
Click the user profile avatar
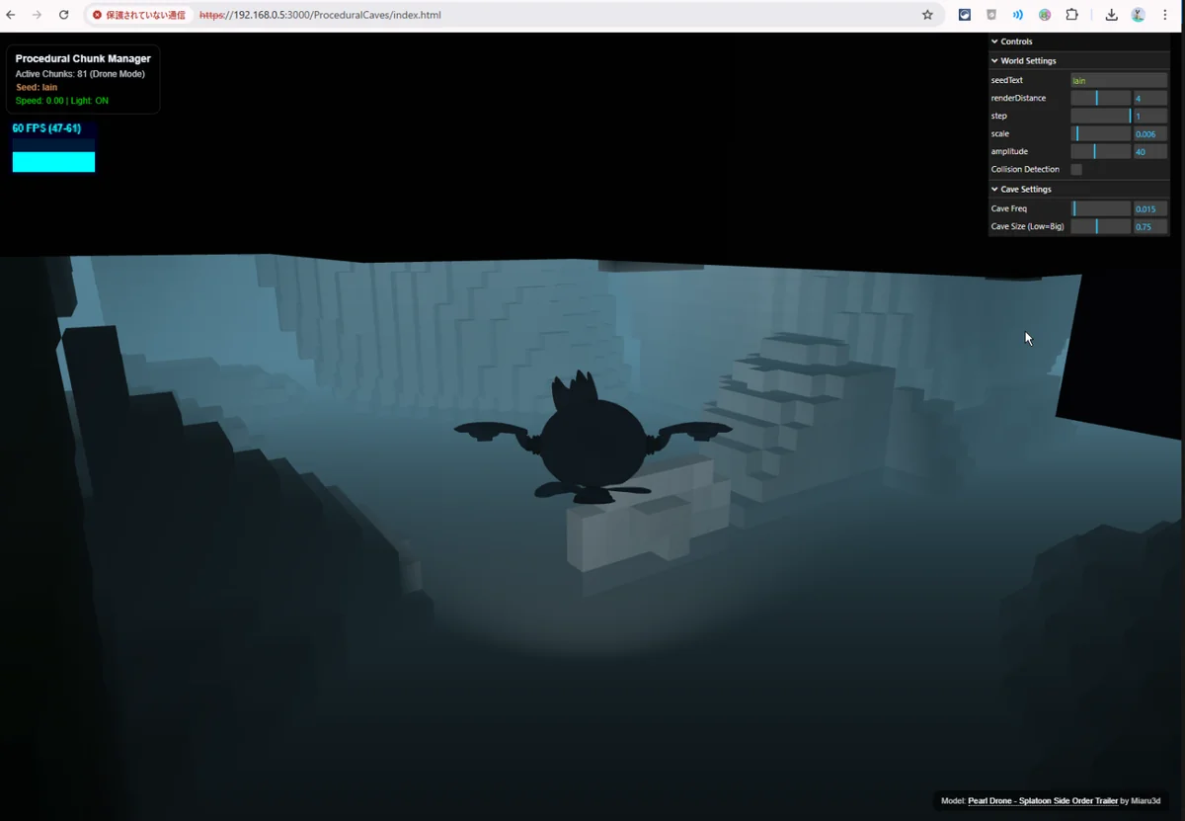click(x=1138, y=15)
